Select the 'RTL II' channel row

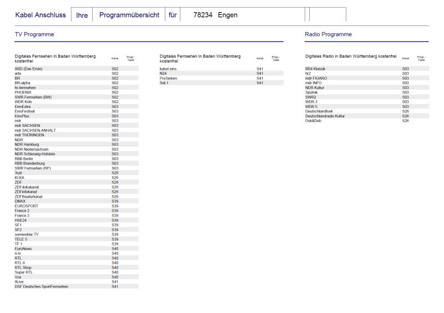(77, 263)
